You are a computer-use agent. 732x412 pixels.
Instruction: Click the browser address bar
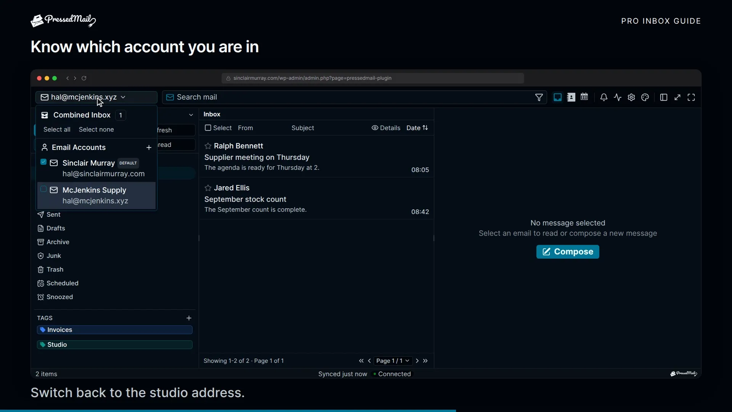click(372, 78)
